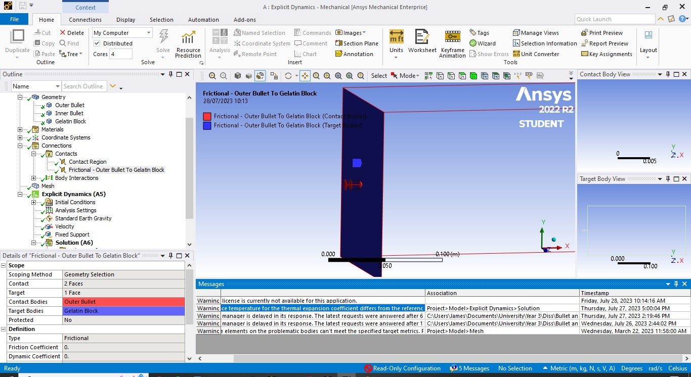Click the Search Outline field

[84, 86]
